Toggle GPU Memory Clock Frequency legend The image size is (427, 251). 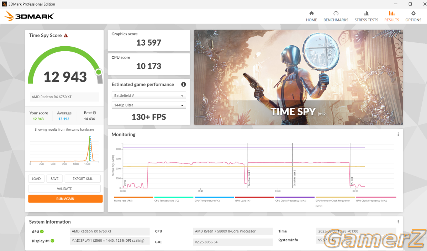[x=335, y=202]
